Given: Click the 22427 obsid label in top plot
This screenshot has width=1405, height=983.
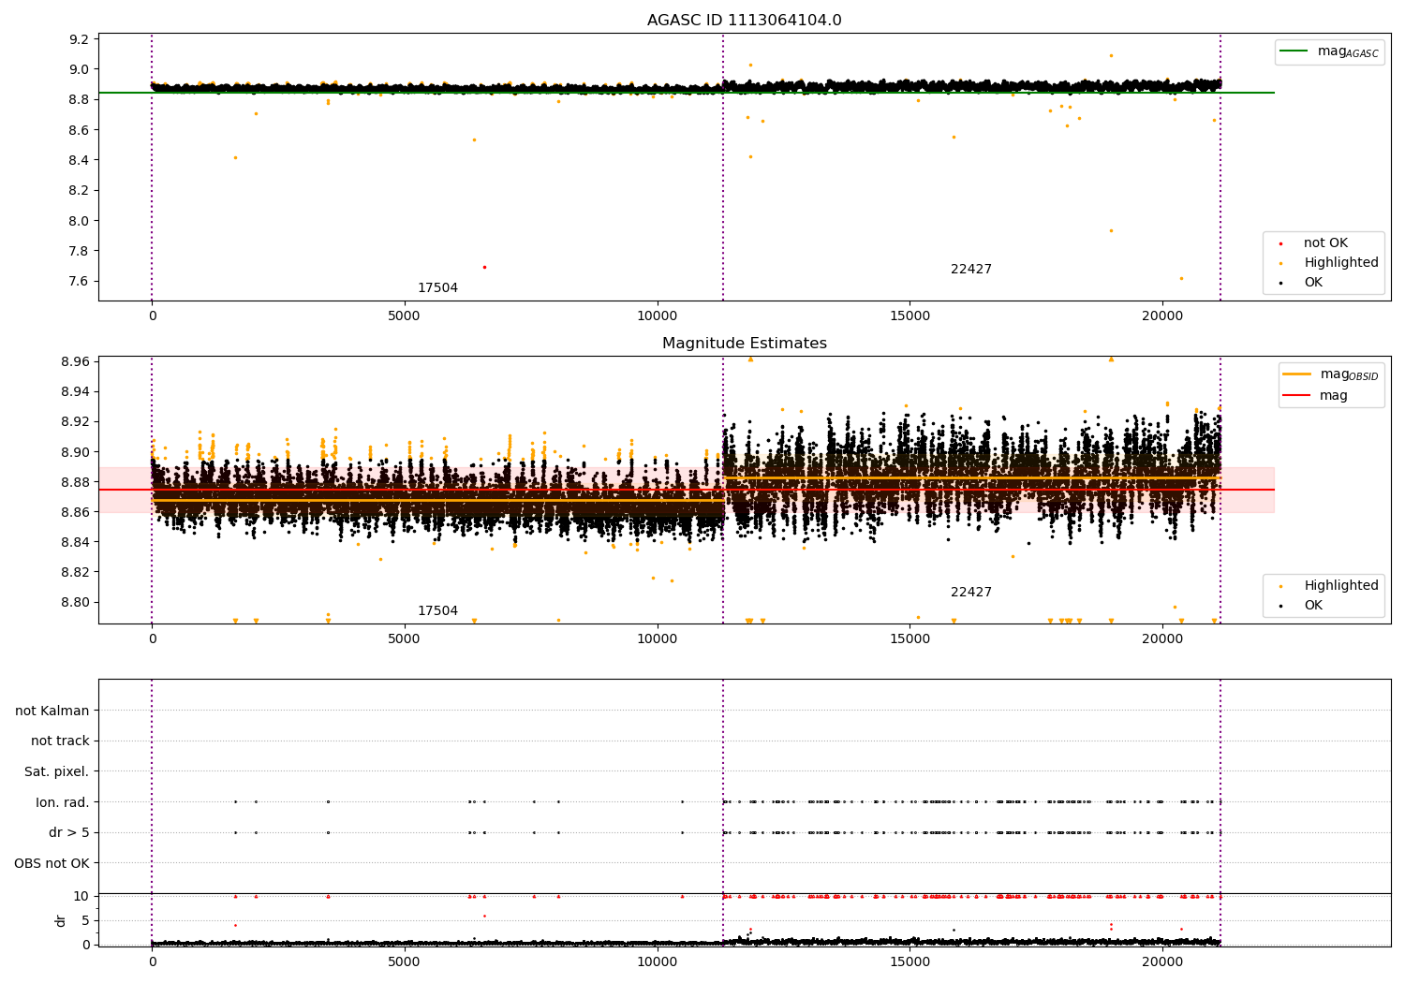Looking at the screenshot, I should [x=971, y=270].
